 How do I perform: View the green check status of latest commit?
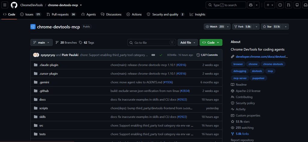pos(161,55)
